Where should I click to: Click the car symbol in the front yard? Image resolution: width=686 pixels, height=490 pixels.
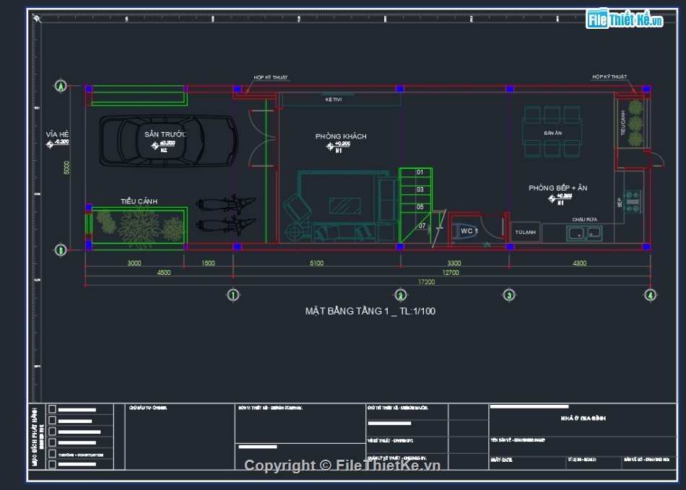(168, 141)
